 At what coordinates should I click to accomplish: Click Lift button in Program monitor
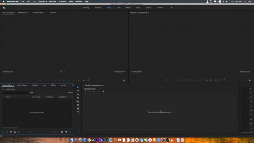[x=206, y=80]
